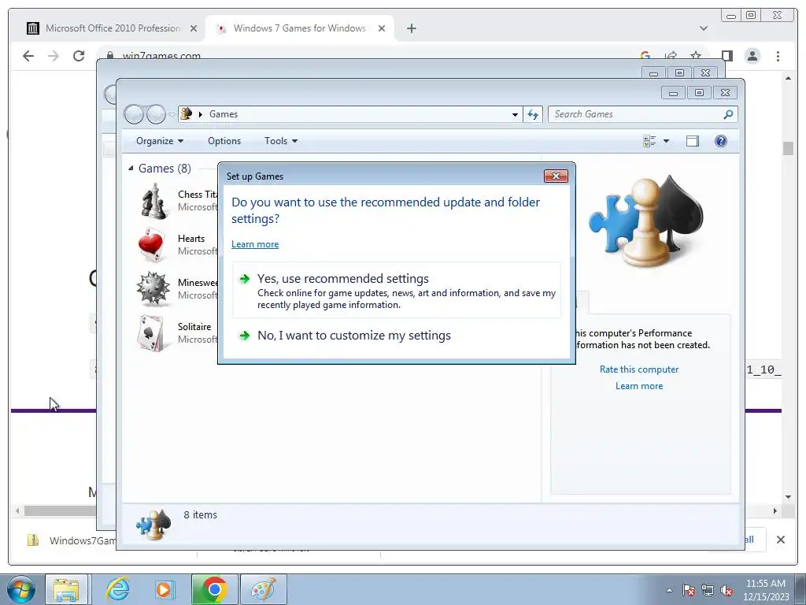Open Windows Explorer from the taskbar

point(66,589)
